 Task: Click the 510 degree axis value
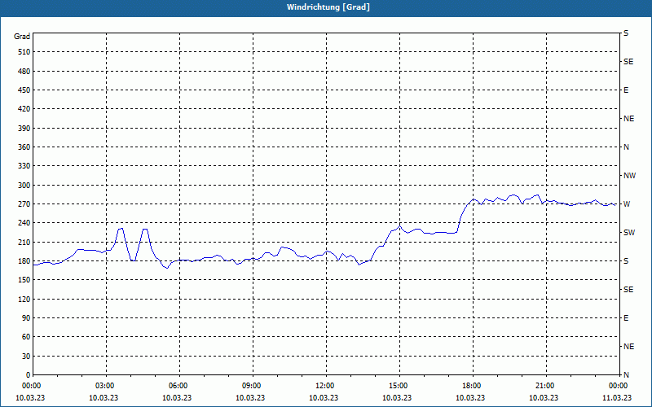pyautogui.click(x=24, y=52)
